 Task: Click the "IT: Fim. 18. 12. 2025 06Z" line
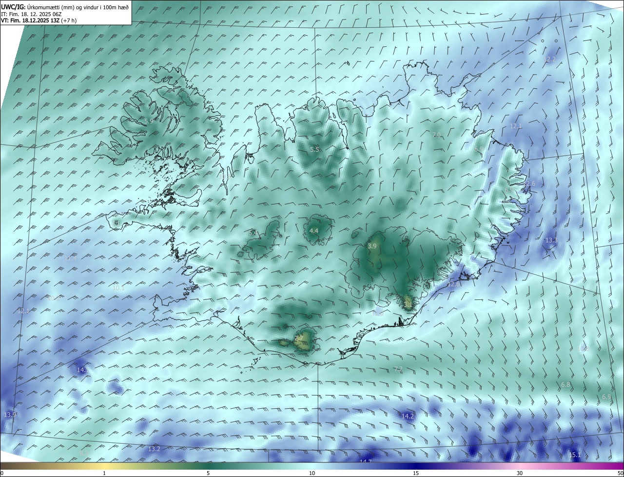coord(30,14)
